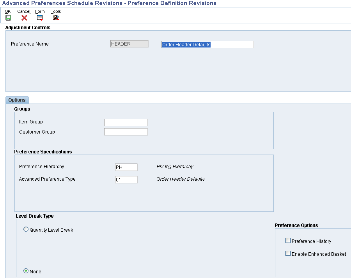
Task: Click the Customer Group label
Action: pyautogui.click(x=37, y=132)
